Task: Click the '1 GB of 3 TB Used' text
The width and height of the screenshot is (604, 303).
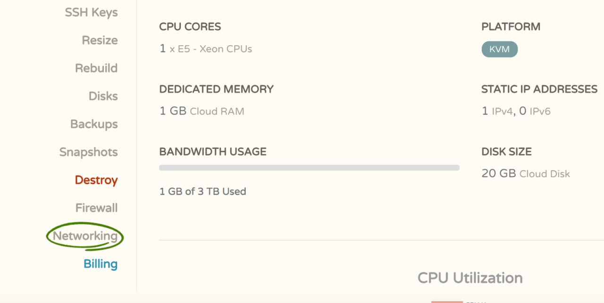Action: click(x=203, y=191)
